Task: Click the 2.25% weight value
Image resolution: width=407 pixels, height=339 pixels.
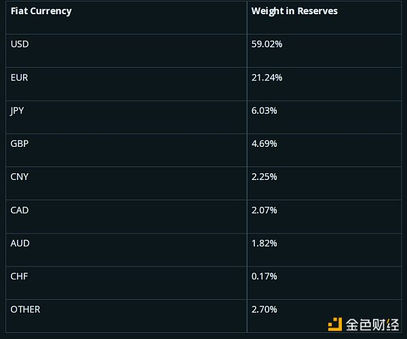Action: 264,177
